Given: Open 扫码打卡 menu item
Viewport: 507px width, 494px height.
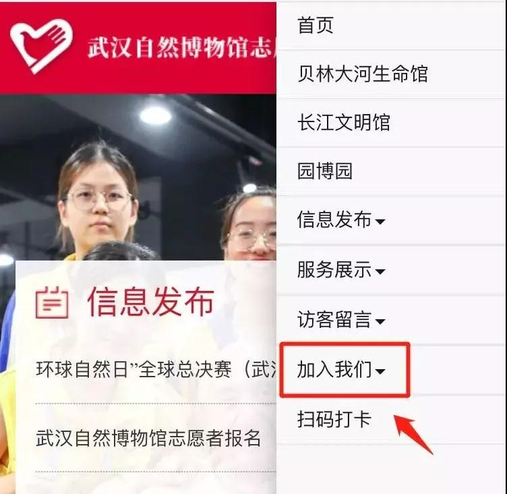Looking at the screenshot, I should tap(391, 420).
